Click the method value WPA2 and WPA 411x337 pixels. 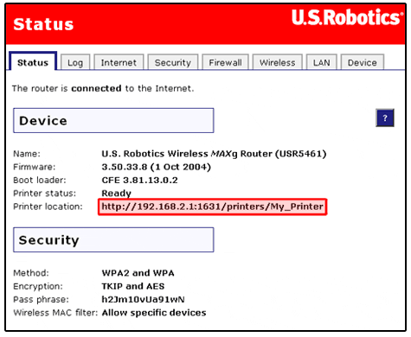(x=138, y=273)
